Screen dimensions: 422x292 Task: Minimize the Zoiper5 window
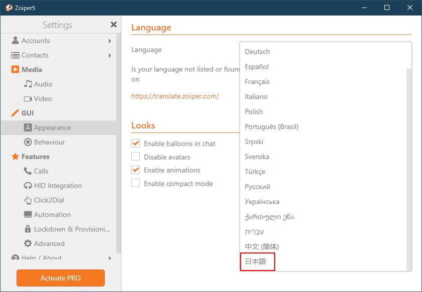pos(364,8)
